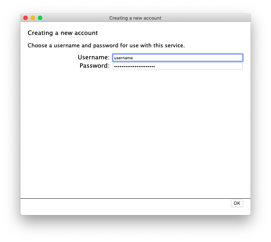The height and width of the screenshot is (242, 271).
Task: Close the dialog using red button
Action: click(x=25, y=18)
